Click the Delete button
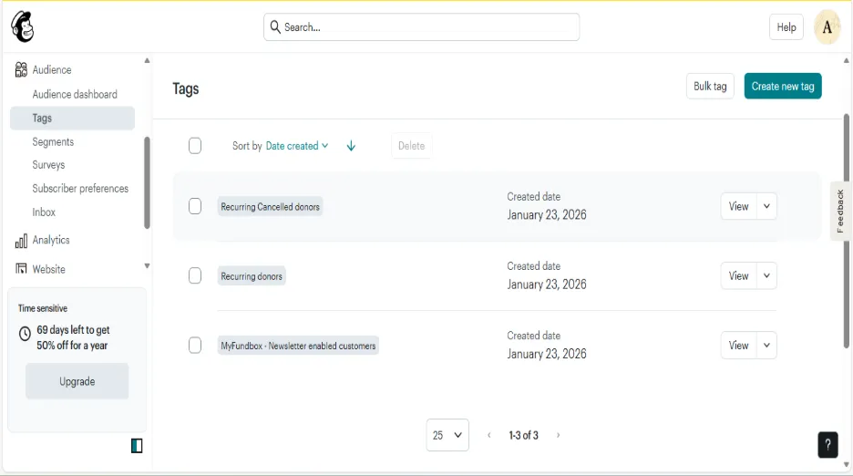 click(x=411, y=145)
